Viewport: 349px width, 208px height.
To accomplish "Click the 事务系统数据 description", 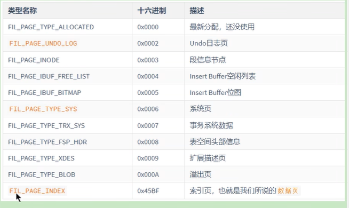I will click(x=211, y=125).
